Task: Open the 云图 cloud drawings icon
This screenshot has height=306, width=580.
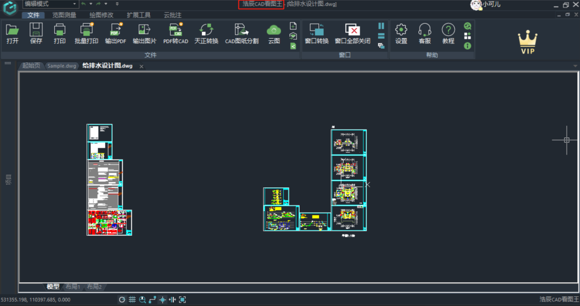Action: pyautogui.click(x=274, y=34)
